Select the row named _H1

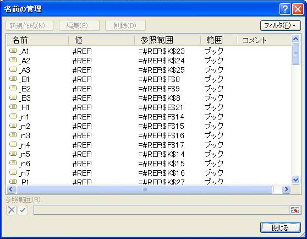[149, 107]
